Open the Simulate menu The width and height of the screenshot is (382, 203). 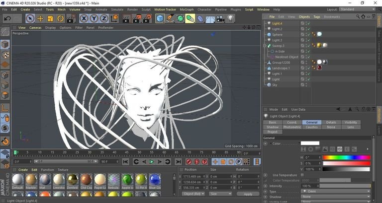(117, 9)
